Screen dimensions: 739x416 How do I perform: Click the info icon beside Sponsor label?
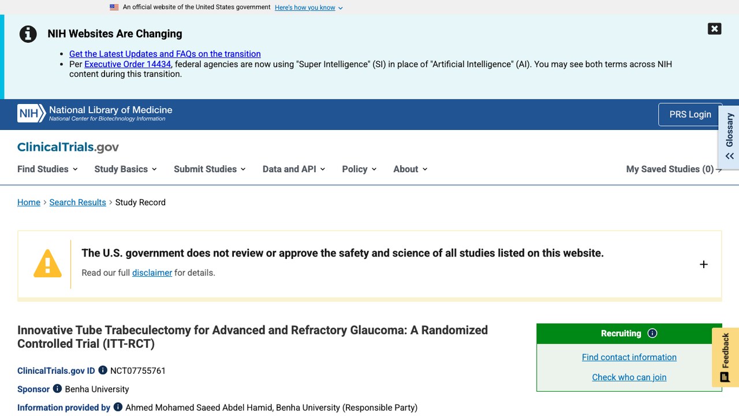[x=57, y=388]
